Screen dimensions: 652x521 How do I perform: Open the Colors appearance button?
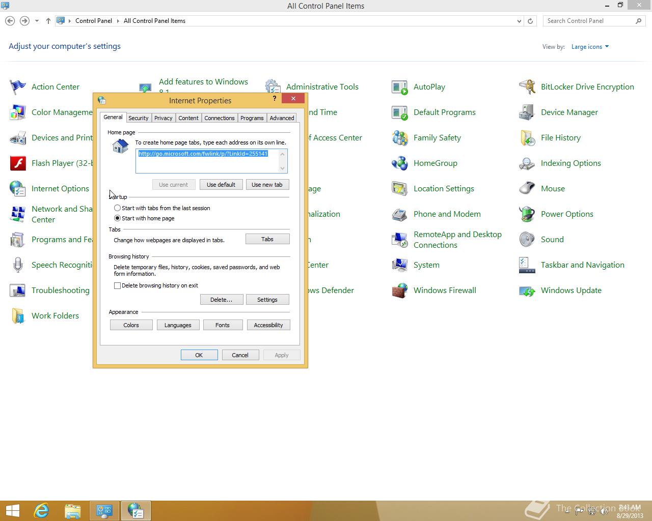131,325
